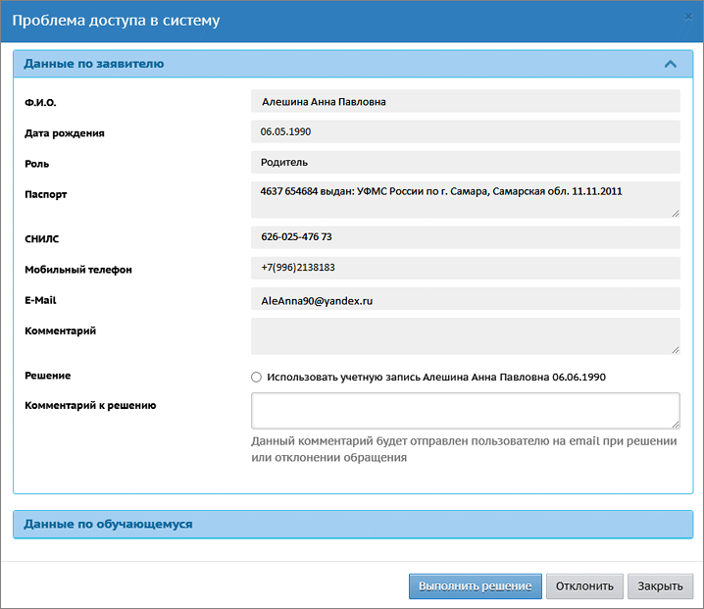Click into the 'Комментарий к решению' text area
The width and height of the screenshot is (704, 609).
[465, 410]
